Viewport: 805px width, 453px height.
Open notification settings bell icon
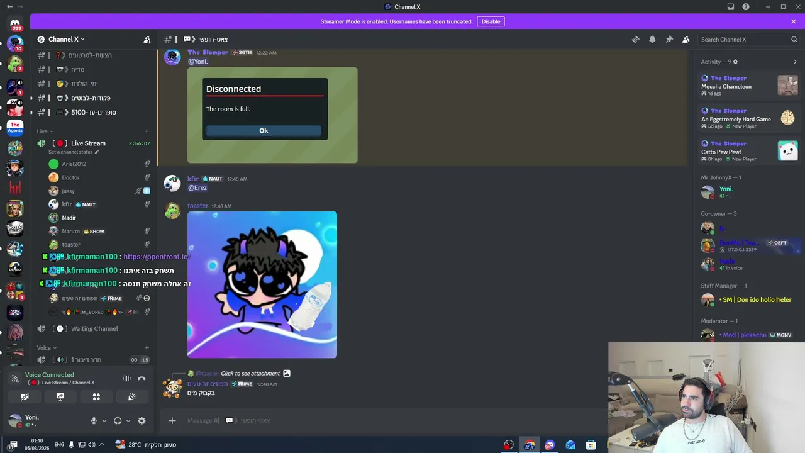click(652, 39)
